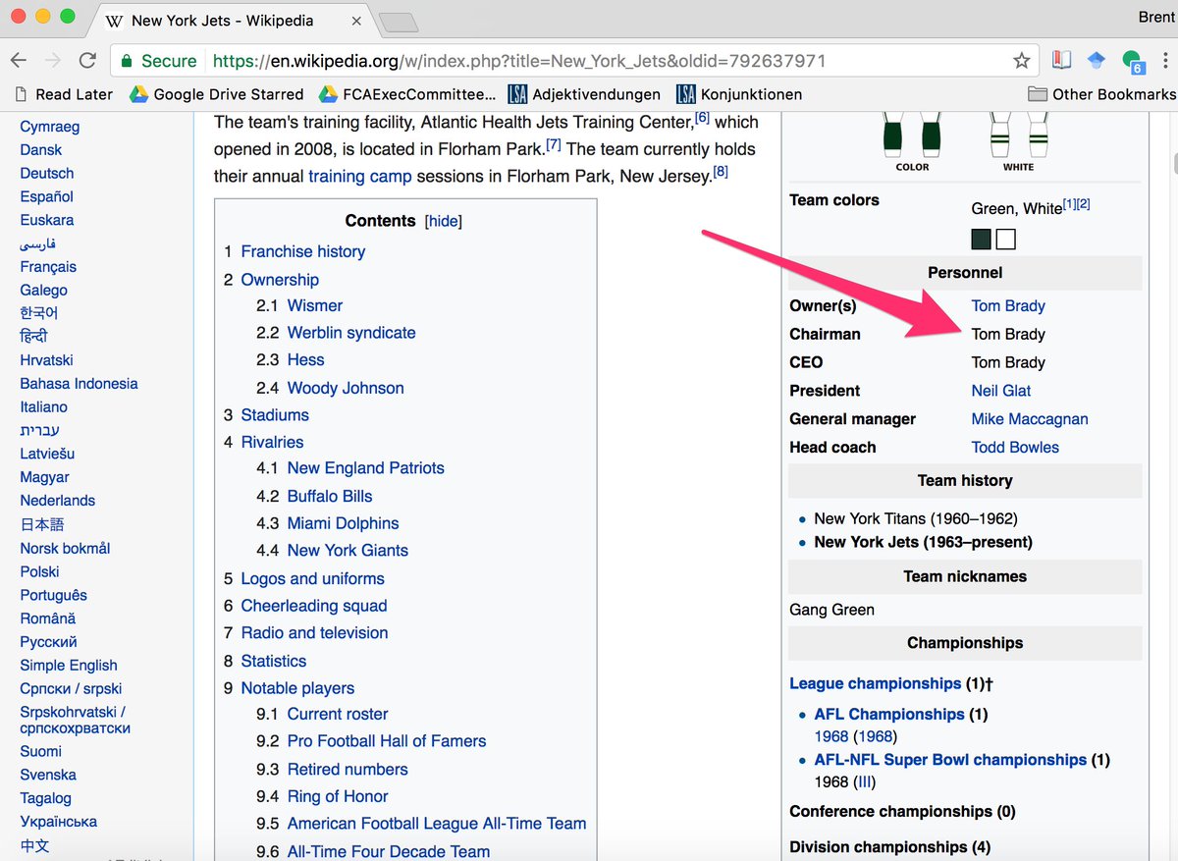Jump to Miami Dolphins subsection
This screenshot has height=861, width=1178.
(x=343, y=523)
